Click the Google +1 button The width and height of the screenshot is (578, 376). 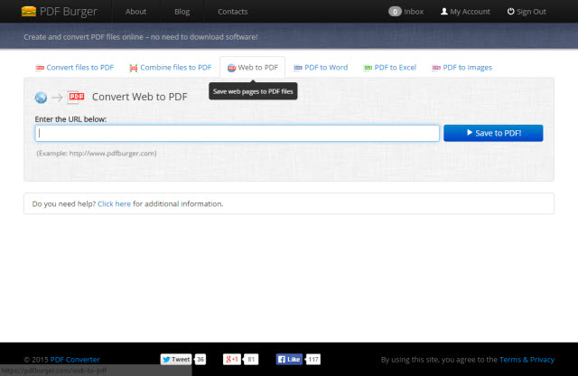click(x=232, y=360)
